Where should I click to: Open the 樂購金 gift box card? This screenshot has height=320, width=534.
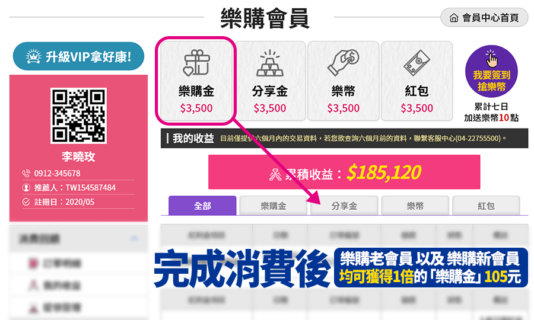pos(196,81)
